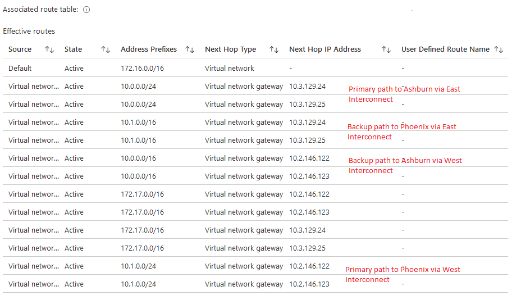This screenshot has height=295, width=512.
Task: Click the Next Hop Type column header
Action: click(230, 49)
